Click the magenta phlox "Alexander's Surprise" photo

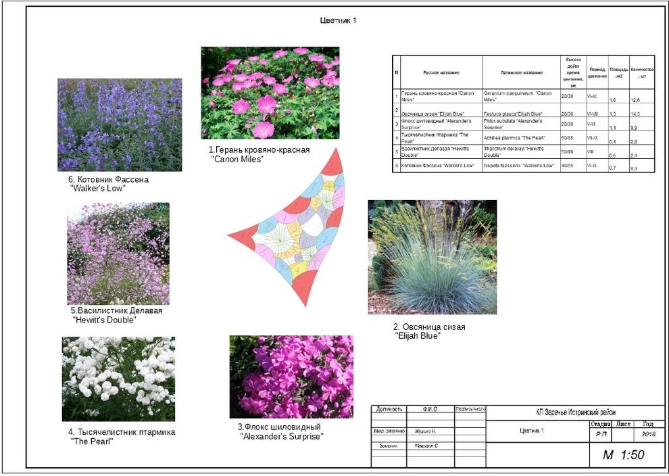(291, 377)
